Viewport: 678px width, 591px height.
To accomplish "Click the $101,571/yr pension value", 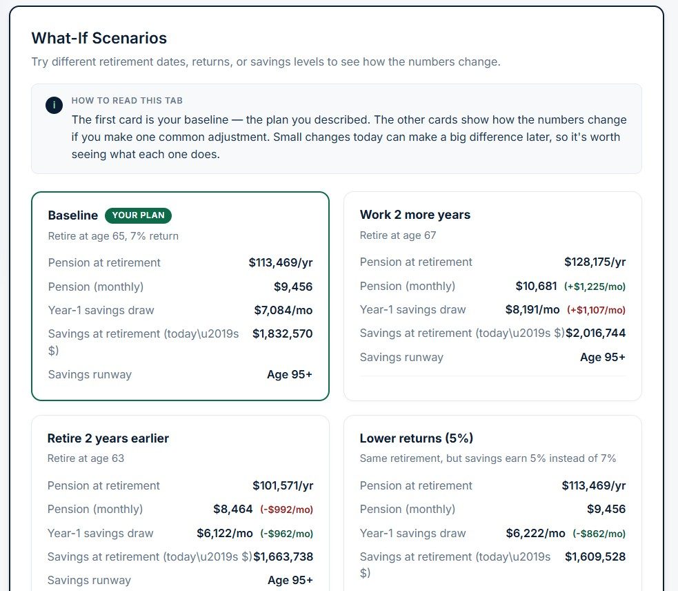I will pyautogui.click(x=283, y=485).
